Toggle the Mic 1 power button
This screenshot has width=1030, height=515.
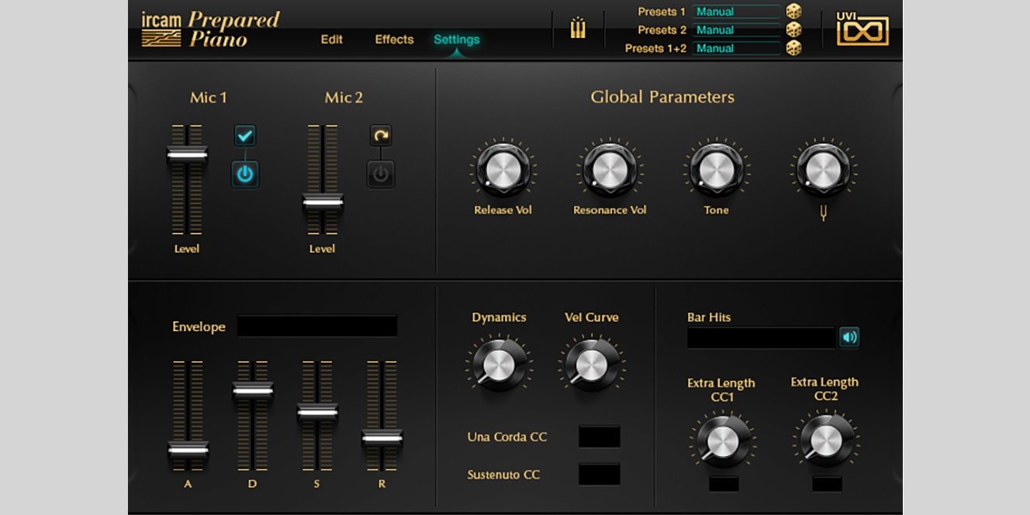(245, 175)
